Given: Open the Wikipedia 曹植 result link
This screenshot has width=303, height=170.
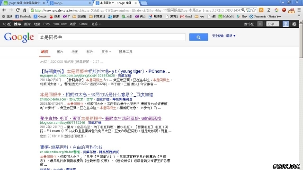Looking at the screenshot, I should (71, 147).
